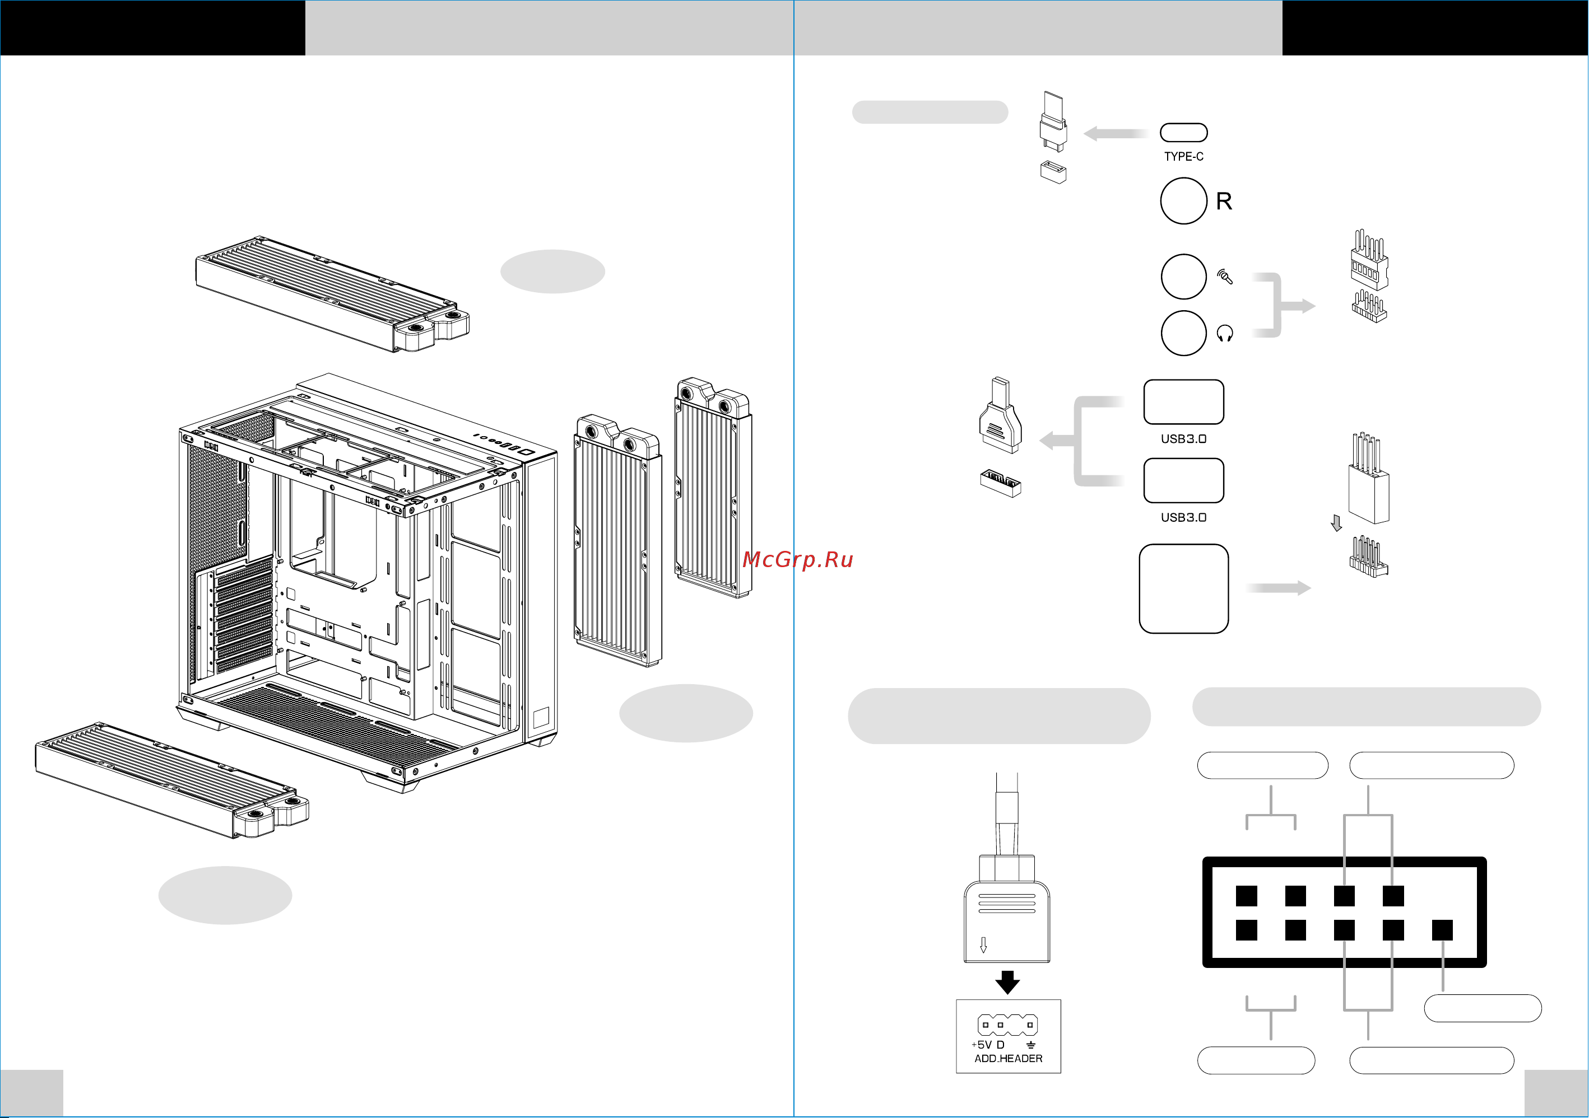Click the single unpaired pin in header diagram
Image resolution: width=1589 pixels, height=1118 pixels.
coord(1442,930)
